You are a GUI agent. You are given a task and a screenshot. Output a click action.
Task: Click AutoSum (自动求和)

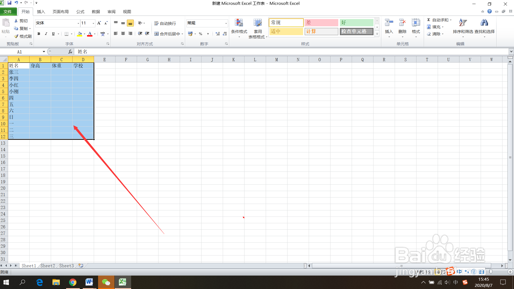438,20
